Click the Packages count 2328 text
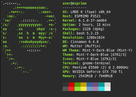 87,29
